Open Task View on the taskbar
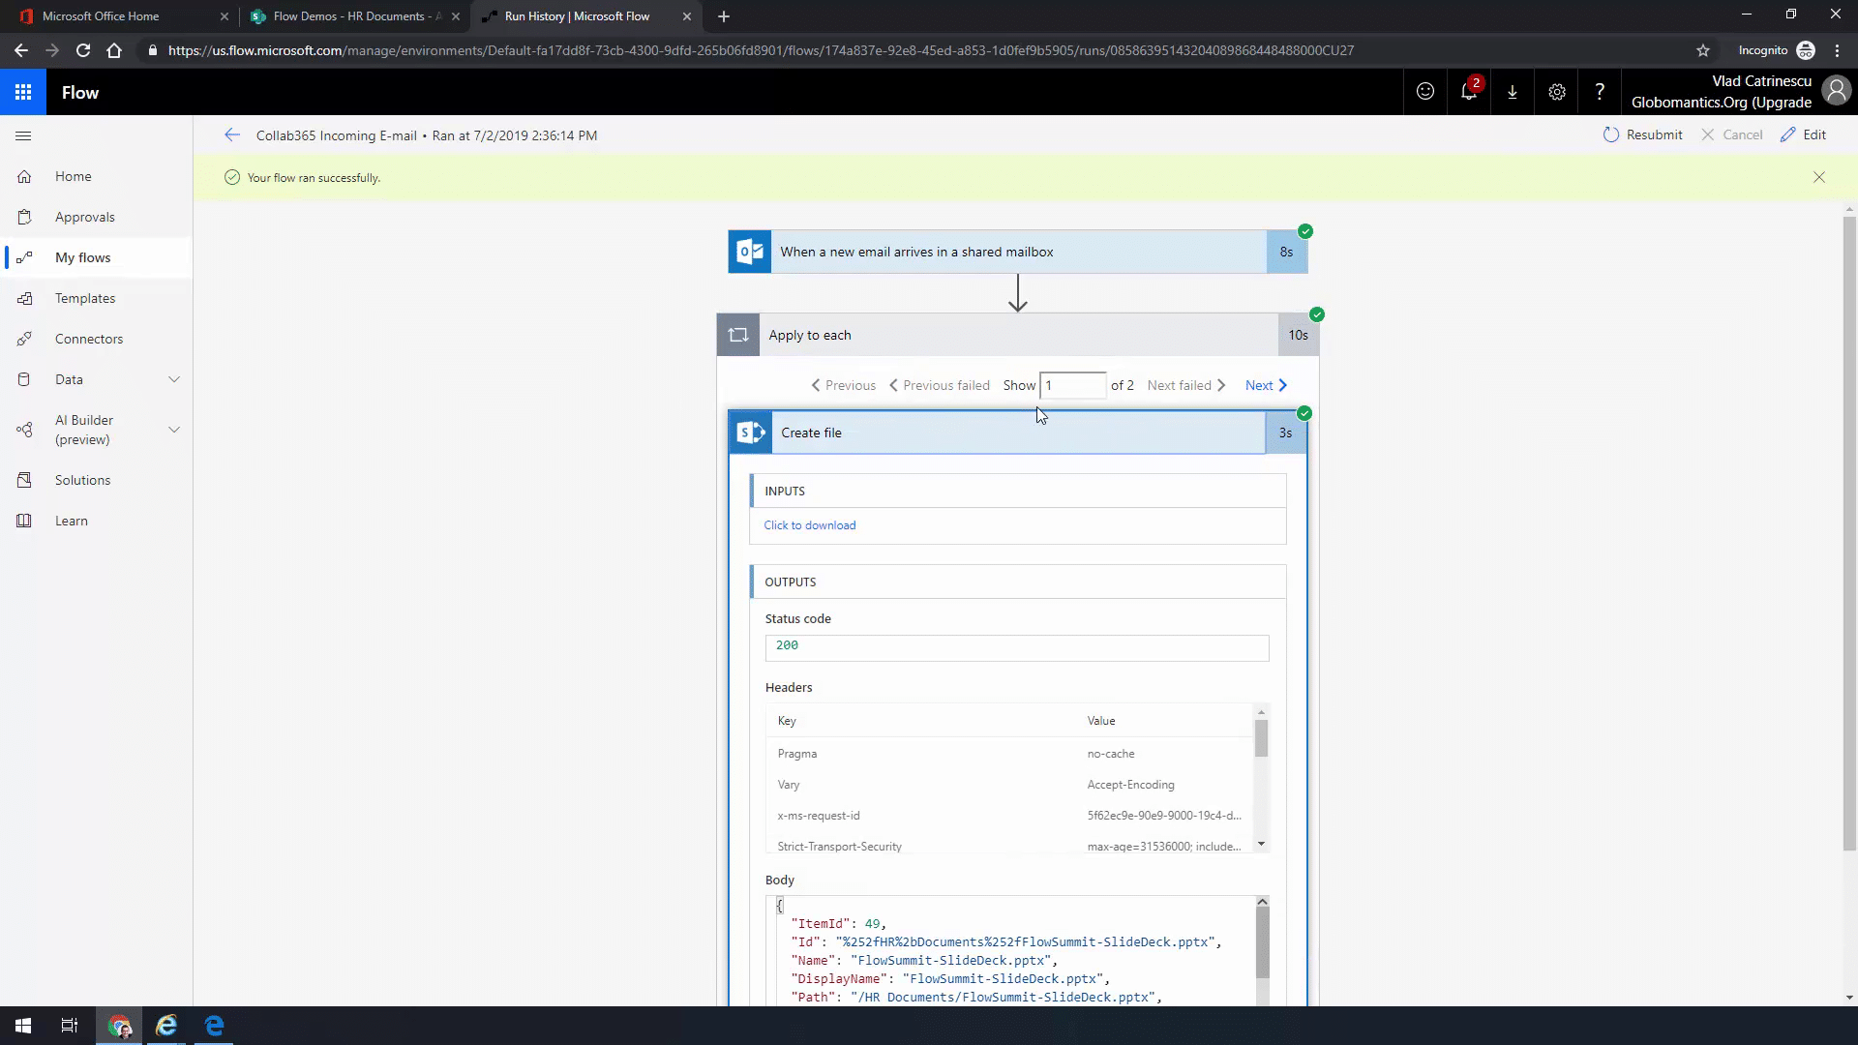 point(70,1026)
